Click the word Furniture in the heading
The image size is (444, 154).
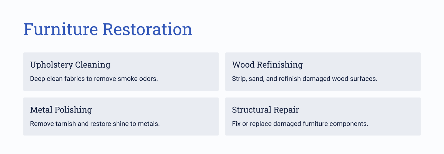pyautogui.click(x=60, y=29)
